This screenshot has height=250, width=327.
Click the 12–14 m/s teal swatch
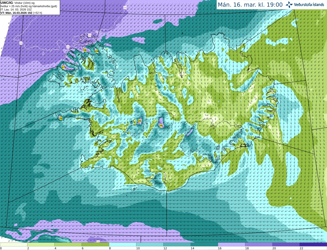177,245
